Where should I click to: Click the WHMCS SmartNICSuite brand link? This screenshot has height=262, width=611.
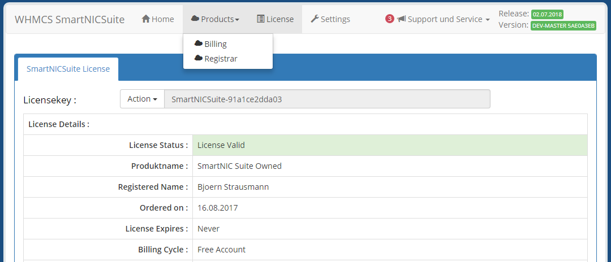point(70,19)
